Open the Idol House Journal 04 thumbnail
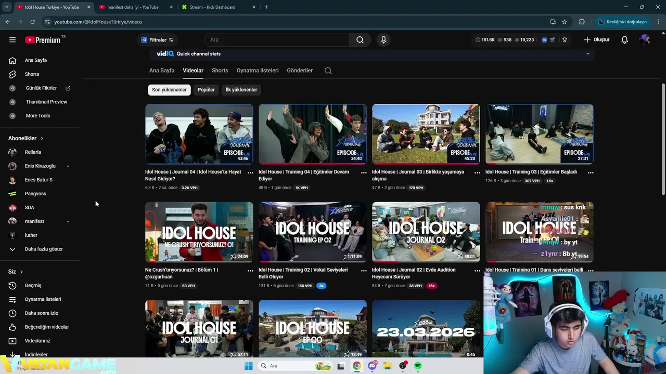 coord(199,134)
